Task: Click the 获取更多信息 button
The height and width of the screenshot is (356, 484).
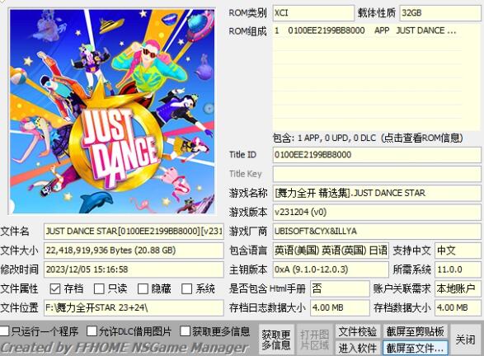Action: (x=276, y=340)
